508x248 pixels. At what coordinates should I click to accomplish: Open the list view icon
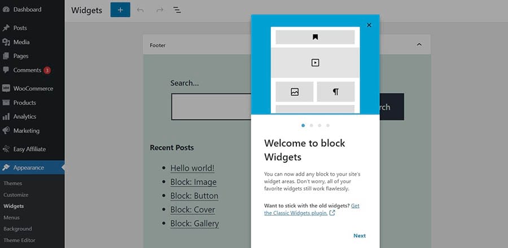[177, 10]
